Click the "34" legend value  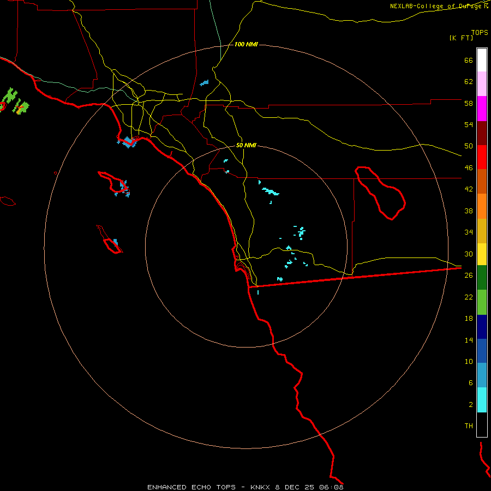click(469, 232)
